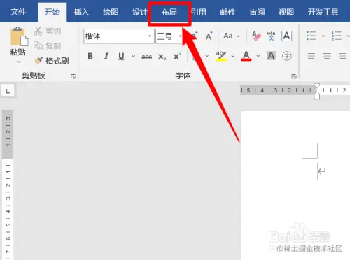Viewport: 350px width, 260px height.
Task: Toggle subscript x₂ formatting
Action: coord(162,57)
